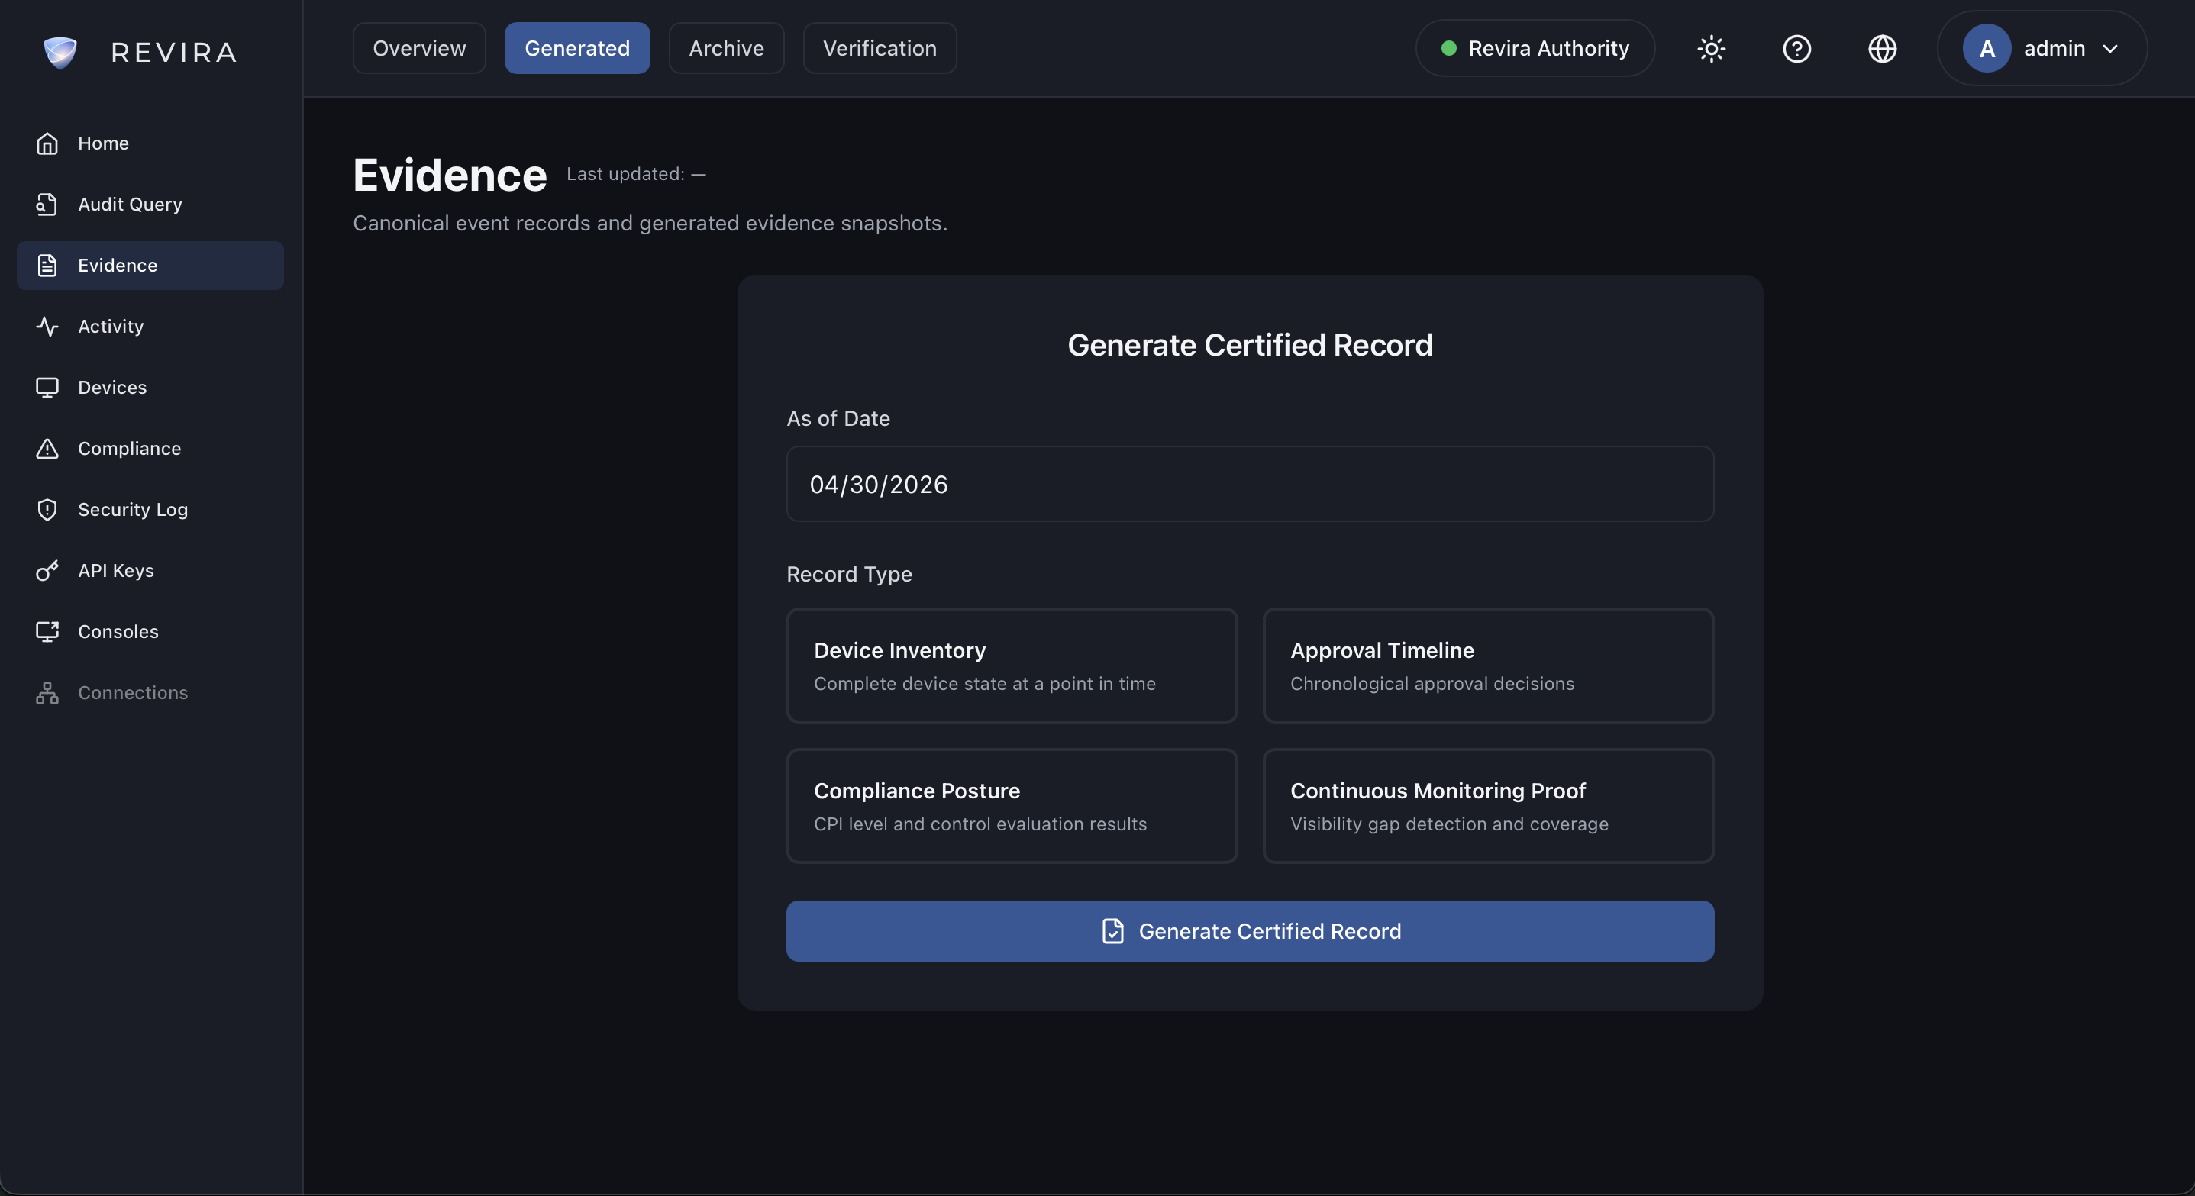2195x1196 pixels.
Task: Choose Continuous Monitoring Proof record type
Action: (x=1488, y=806)
